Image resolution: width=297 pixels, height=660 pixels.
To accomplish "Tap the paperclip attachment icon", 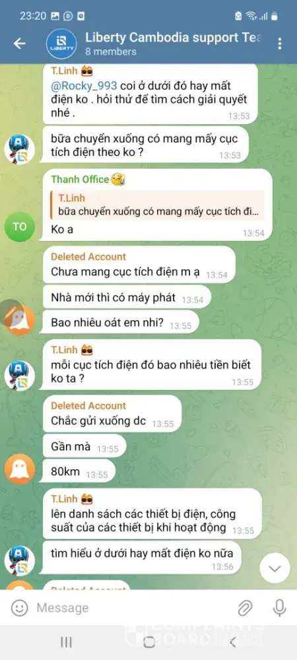I will tap(245, 608).
